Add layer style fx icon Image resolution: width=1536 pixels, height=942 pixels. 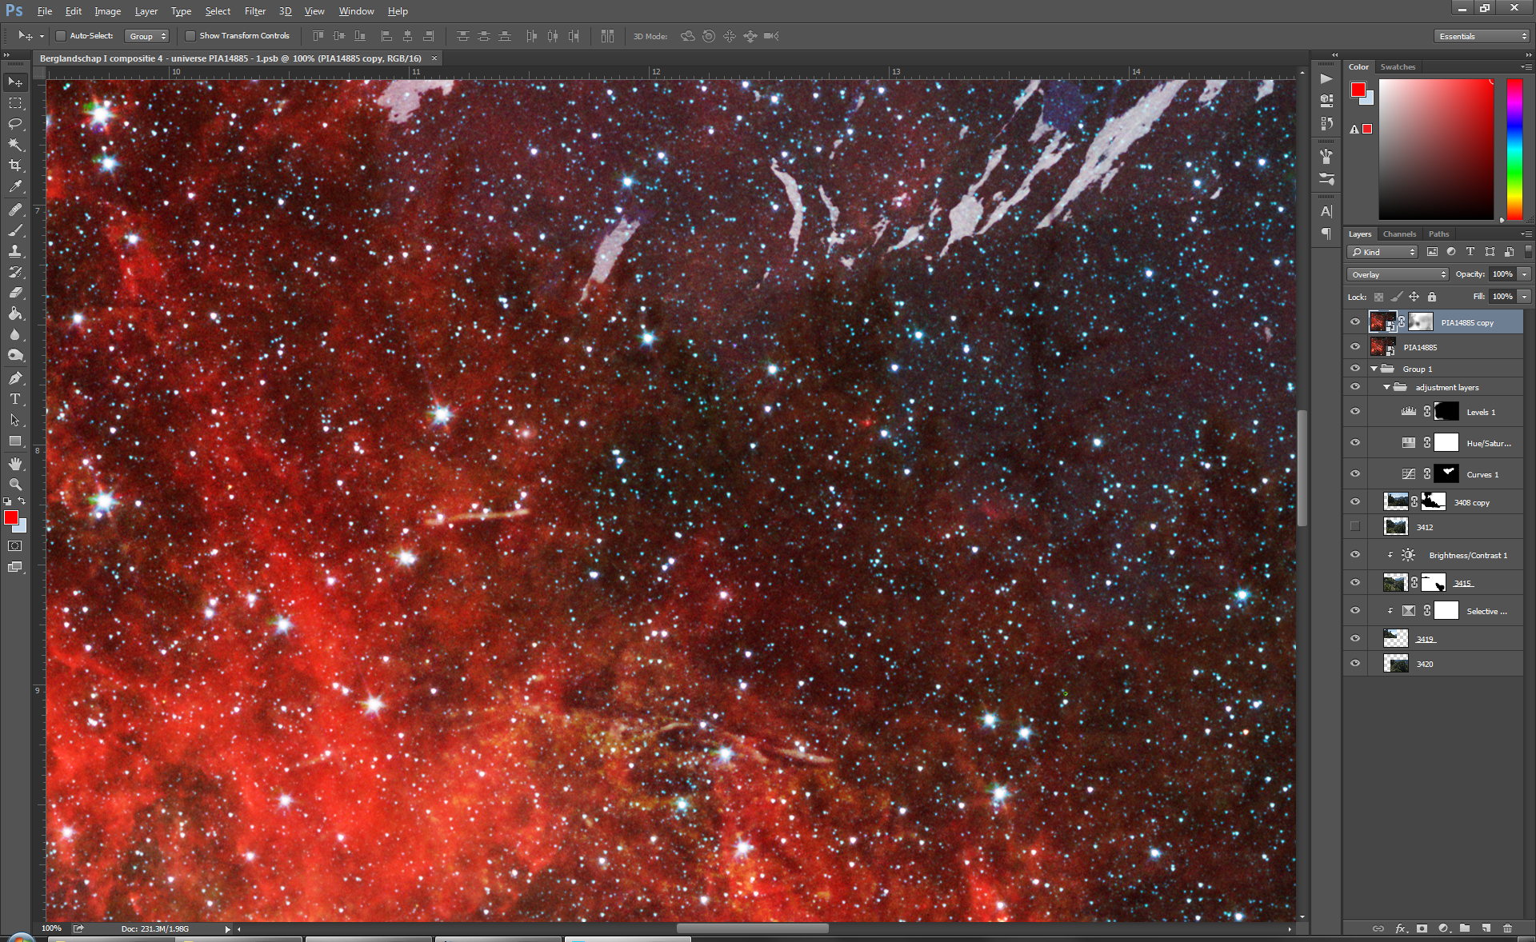coord(1401,928)
